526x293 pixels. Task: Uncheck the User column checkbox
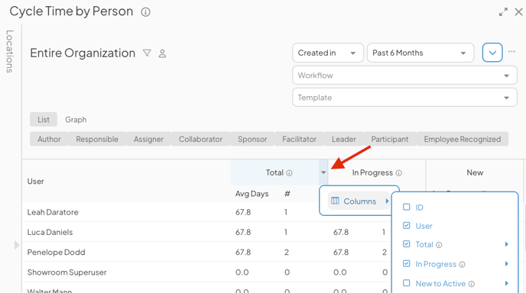point(406,225)
